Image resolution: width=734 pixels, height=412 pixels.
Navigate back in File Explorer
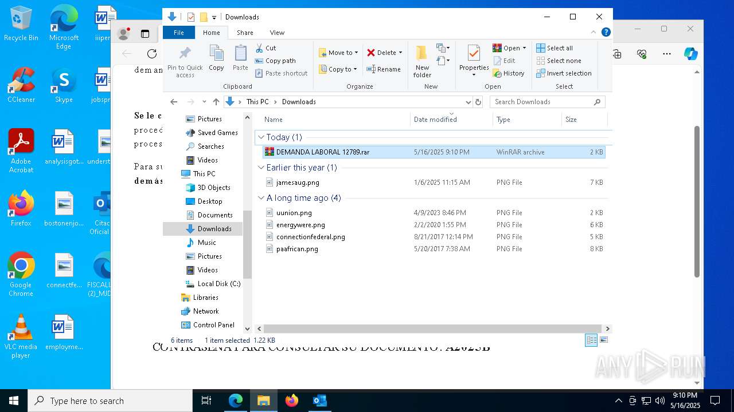pyautogui.click(x=174, y=102)
